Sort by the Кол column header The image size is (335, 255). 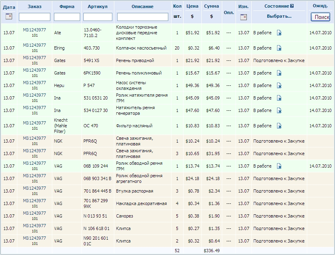[177, 6]
